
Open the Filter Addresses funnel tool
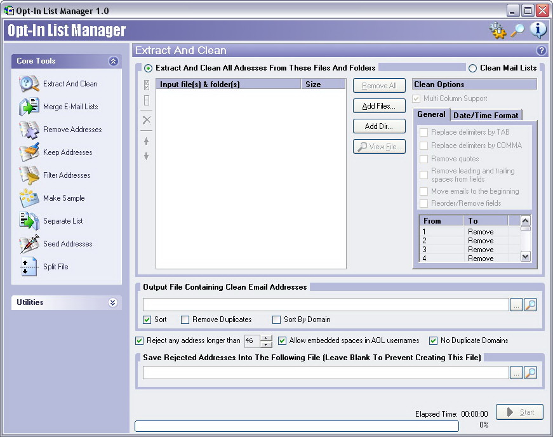pyautogui.click(x=29, y=175)
